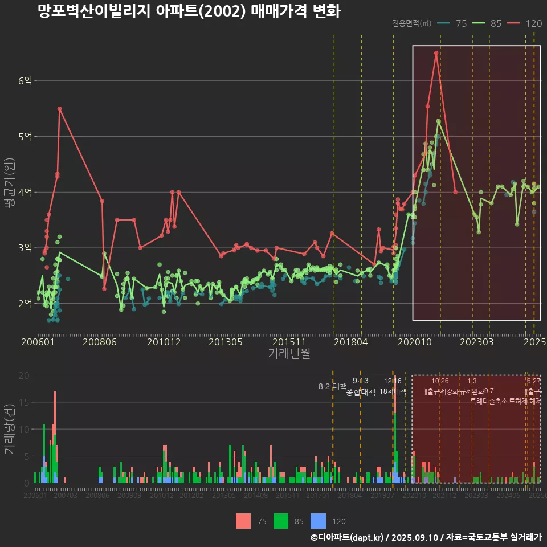Screen dimensions: 547x547
Task: Click the 6억 label on the price axis
Action: 25,81
